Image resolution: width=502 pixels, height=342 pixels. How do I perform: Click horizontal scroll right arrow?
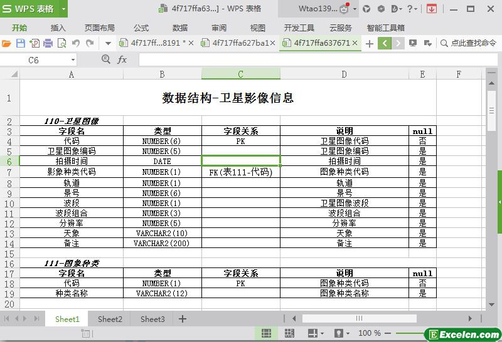point(470,318)
